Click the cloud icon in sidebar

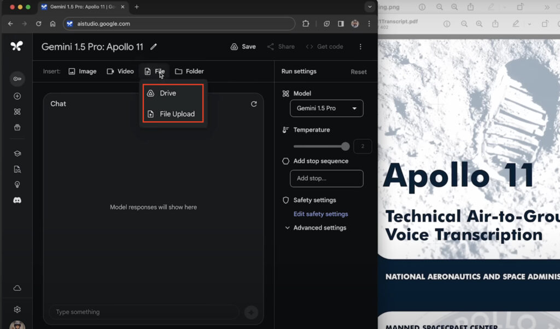pyautogui.click(x=17, y=288)
